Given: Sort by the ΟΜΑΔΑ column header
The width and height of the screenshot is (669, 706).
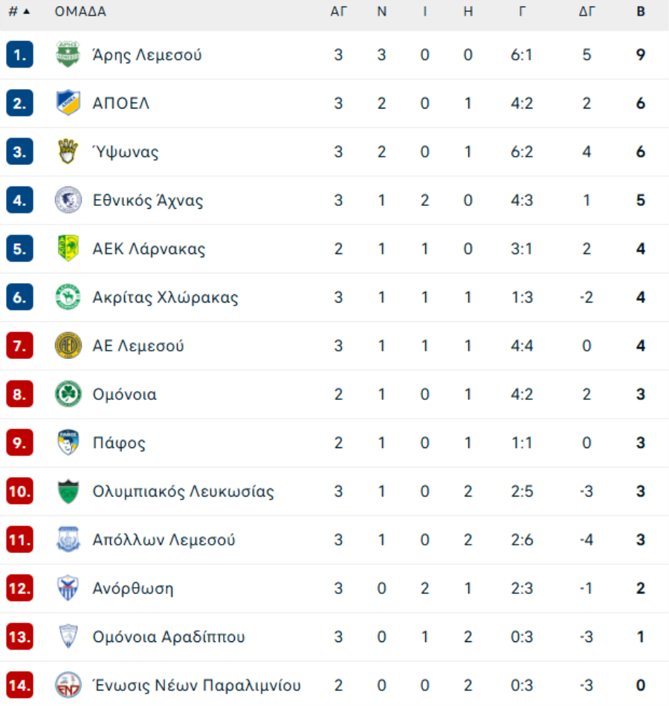Looking at the screenshot, I should click(x=80, y=11).
